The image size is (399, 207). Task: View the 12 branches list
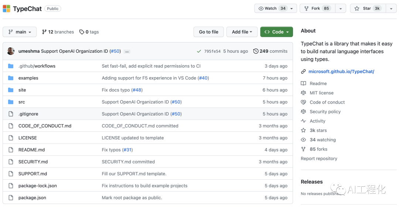coord(58,32)
